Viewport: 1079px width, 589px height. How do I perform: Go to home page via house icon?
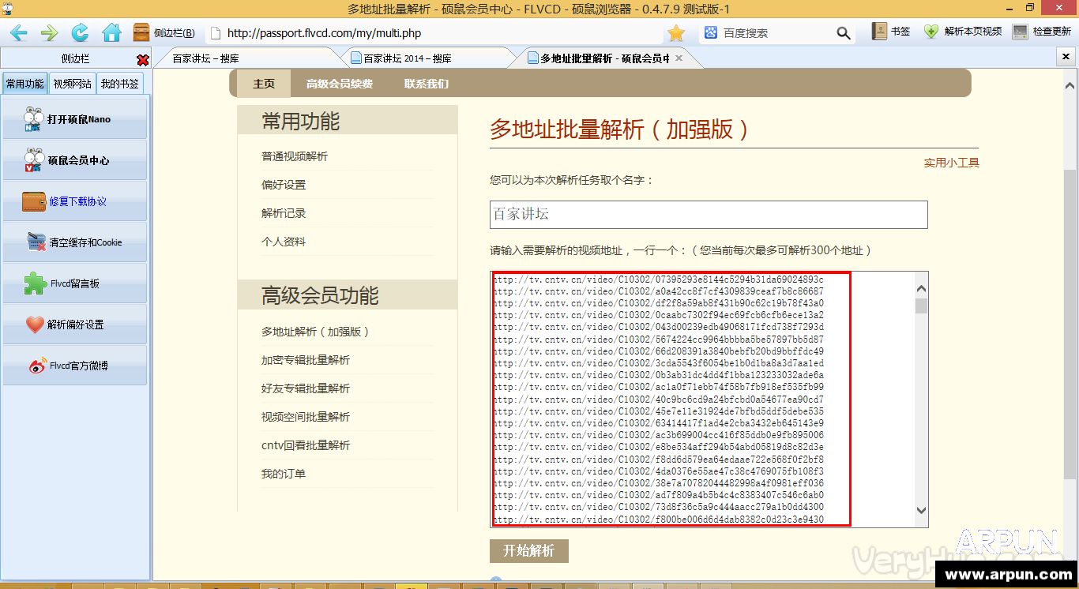(111, 33)
